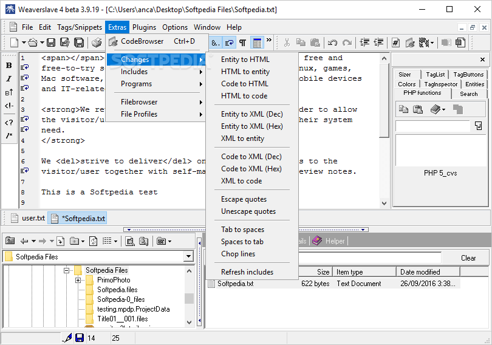The image size is (492, 345).
Task: Click the open file folder icon
Action: point(33,43)
